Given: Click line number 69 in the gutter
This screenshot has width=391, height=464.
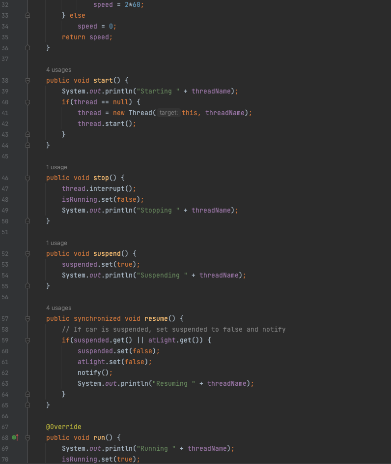Looking at the screenshot, I should [5, 449].
